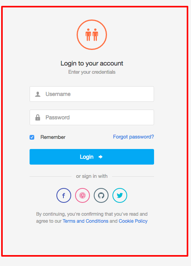Click the arrow icon on Login button
Viewport: 191px width, 266px height.
[100, 157]
